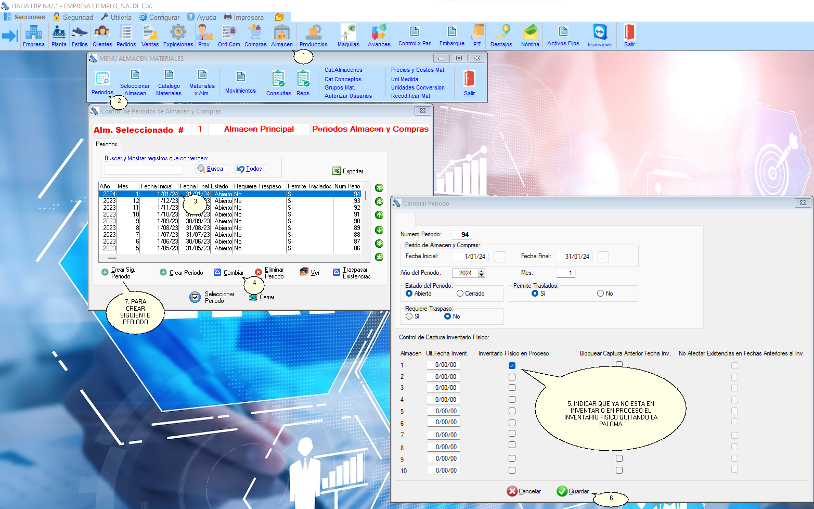The width and height of the screenshot is (814, 509).
Task: Uncheck Inventario Físico en Proceso for almacen 1
Action: pyautogui.click(x=512, y=366)
